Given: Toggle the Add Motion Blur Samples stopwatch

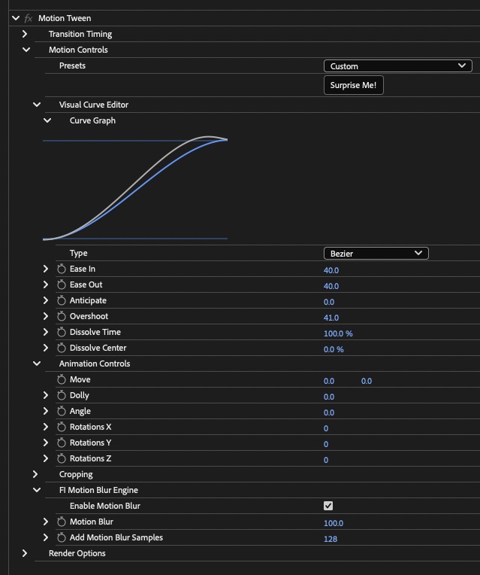Looking at the screenshot, I should [61, 537].
